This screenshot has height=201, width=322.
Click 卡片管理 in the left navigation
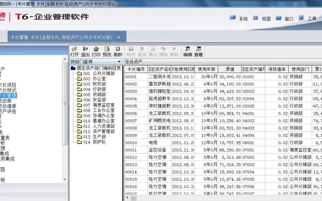(8, 96)
